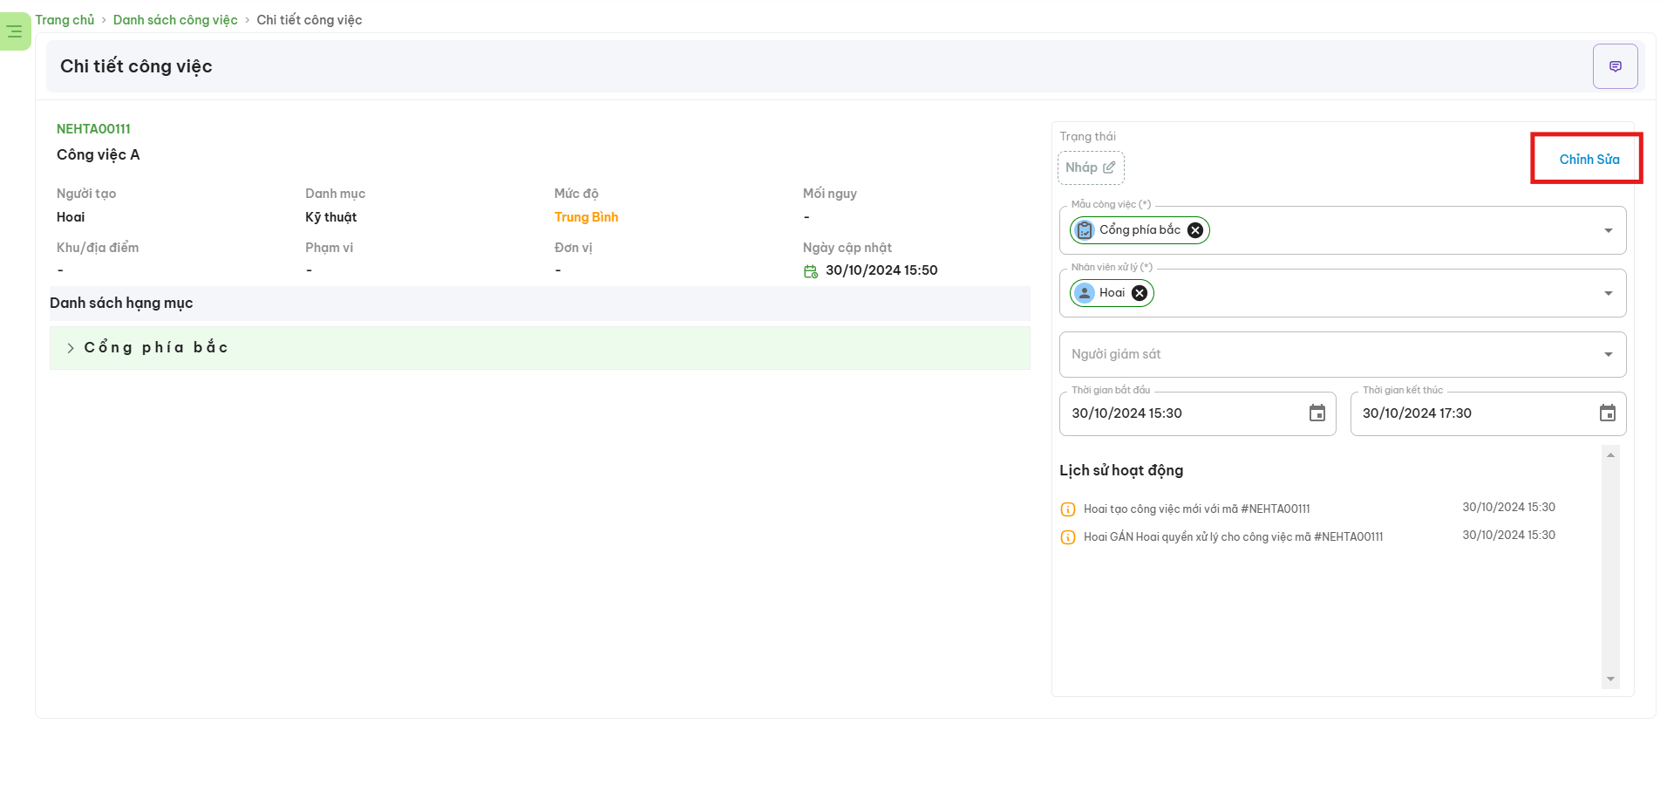The width and height of the screenshot is (1667, 792).
Task: Click Chi tiết công việc breadcrumb
Action: point(309,20)
